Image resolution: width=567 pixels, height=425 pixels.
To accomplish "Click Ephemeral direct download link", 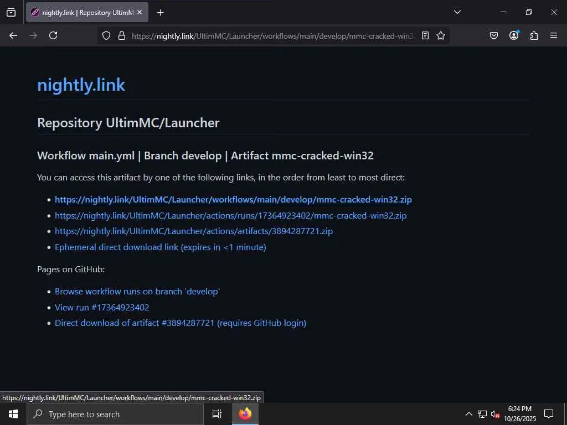I will (x=160, y=247).
